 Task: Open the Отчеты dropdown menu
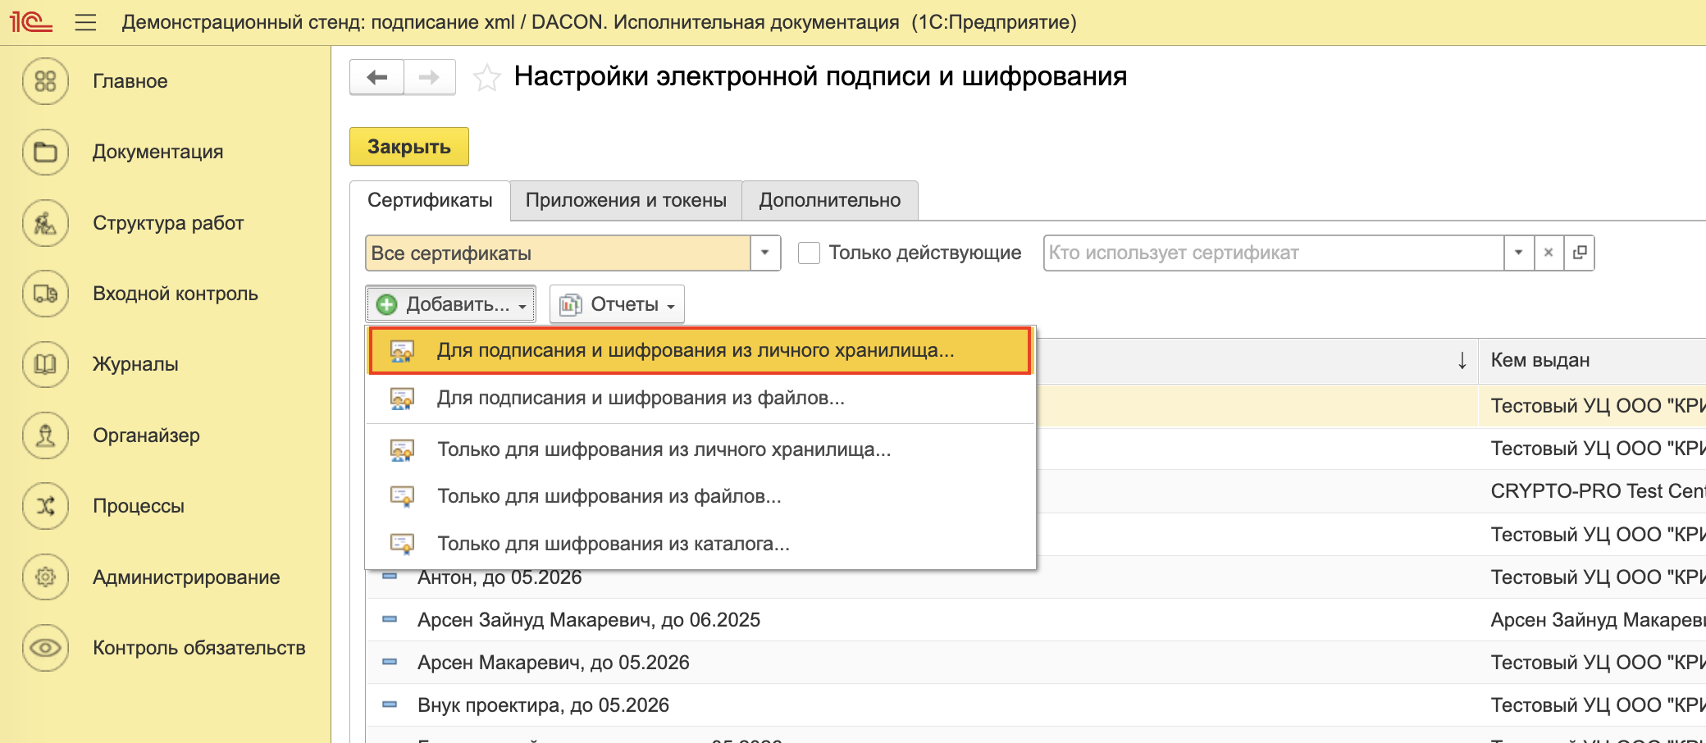point(617,304)
